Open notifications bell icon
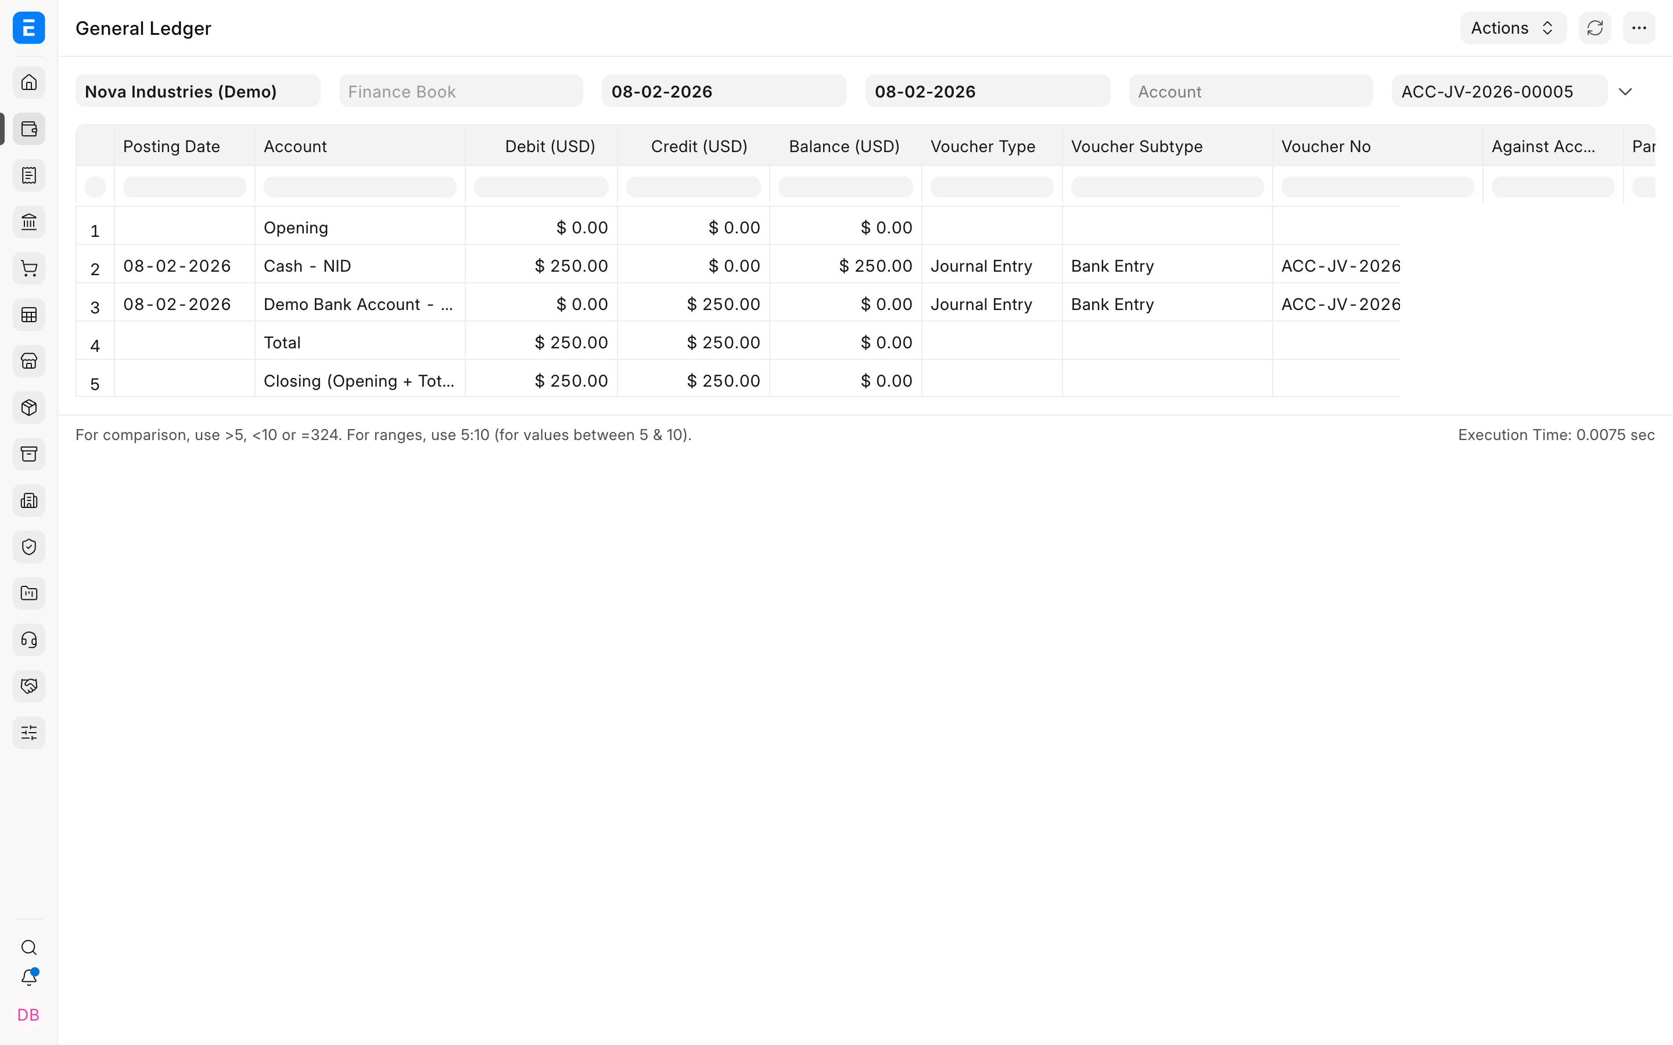 click(29, 977)
